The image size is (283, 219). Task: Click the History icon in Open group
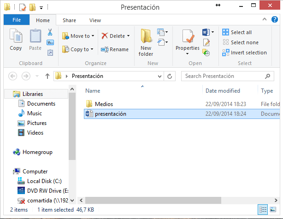pos(206,53)
